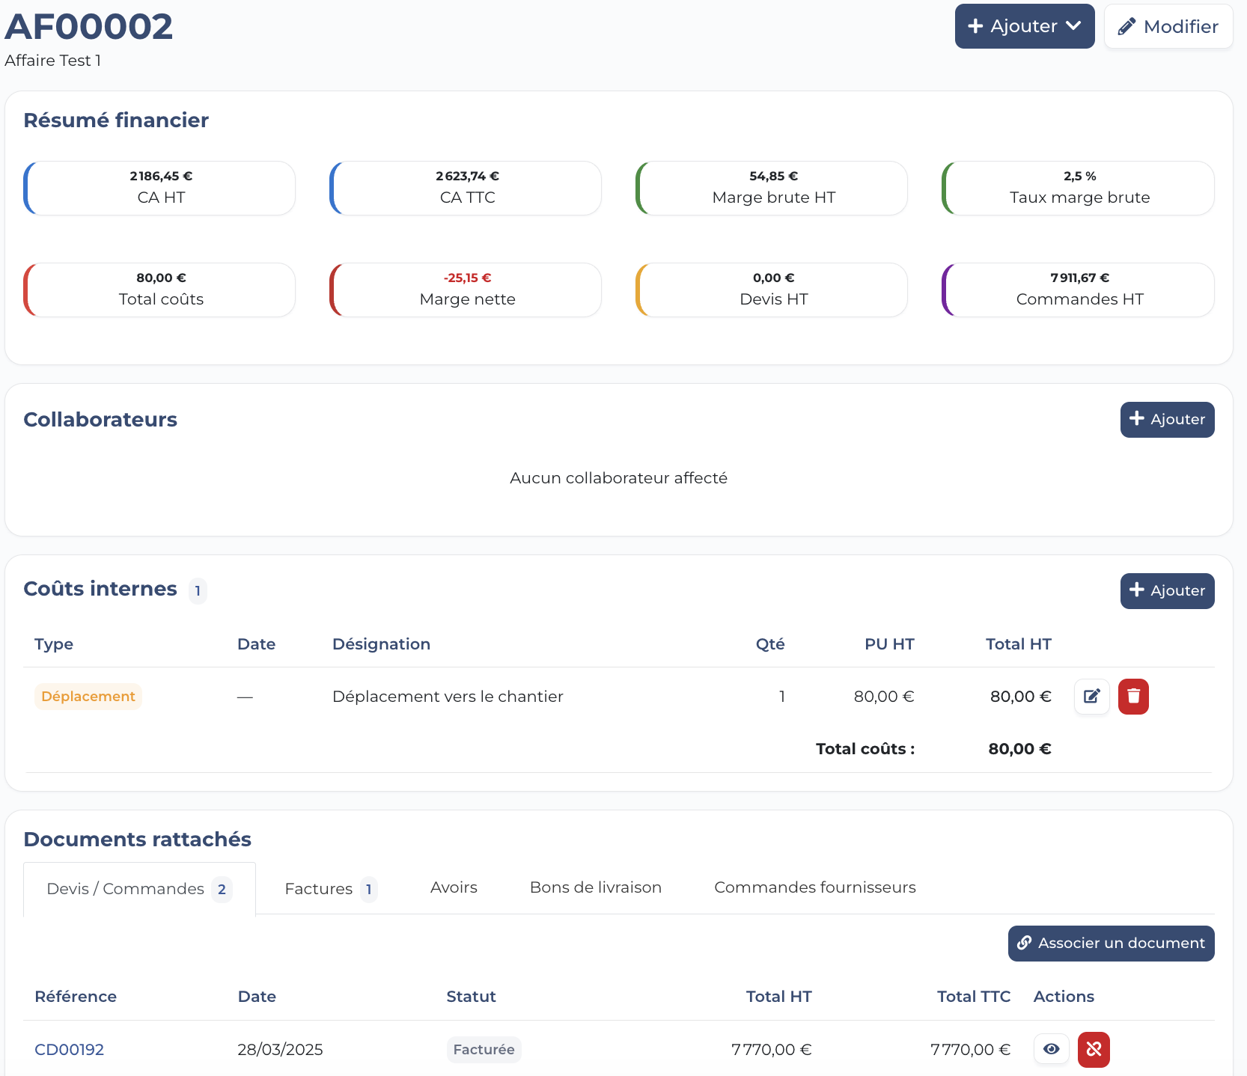Click the Commandes HT summary card
The height and width of the screenshot is (1076, 1247).
1078,290
